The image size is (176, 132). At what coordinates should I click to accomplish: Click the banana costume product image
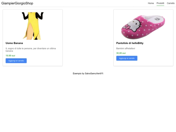(x=33, y=26)
